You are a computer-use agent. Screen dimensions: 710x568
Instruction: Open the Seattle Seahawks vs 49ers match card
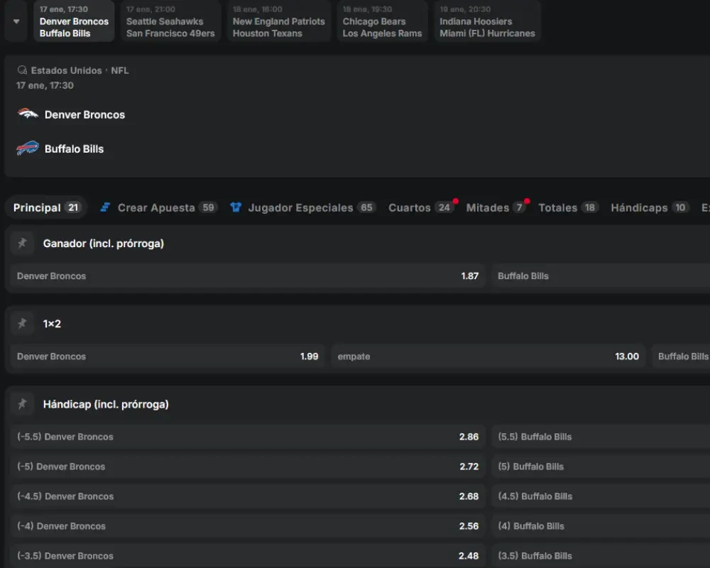tap(170, 21)
